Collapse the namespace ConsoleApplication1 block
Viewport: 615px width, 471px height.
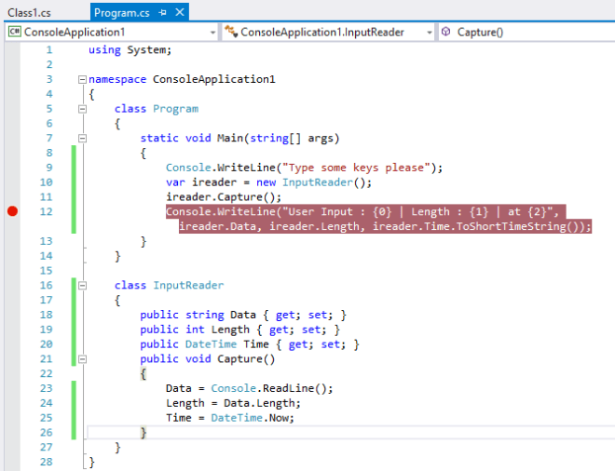point(82,79)
